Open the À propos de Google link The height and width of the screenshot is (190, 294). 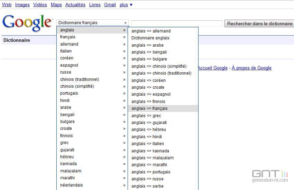tap(251, 68)
